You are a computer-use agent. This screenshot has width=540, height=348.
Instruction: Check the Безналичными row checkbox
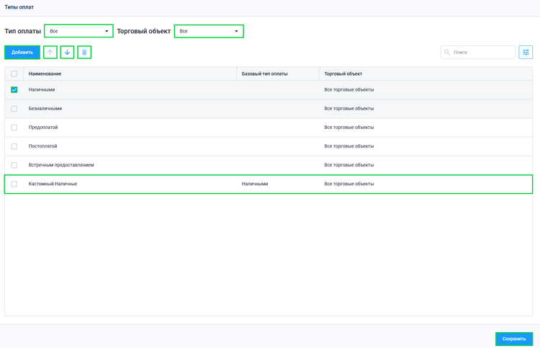tap(14, 109)
